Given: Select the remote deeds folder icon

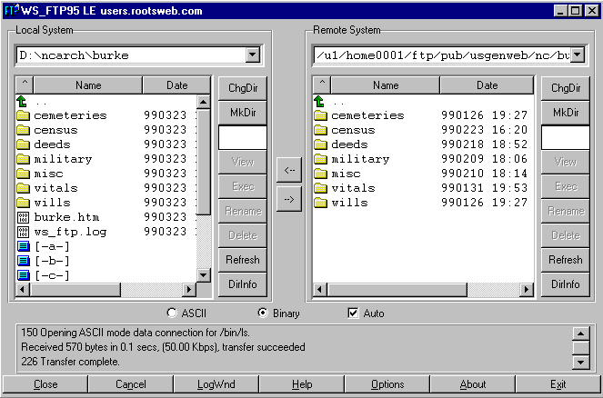Looking at the screenshot, I should click(x=320, y=144).
